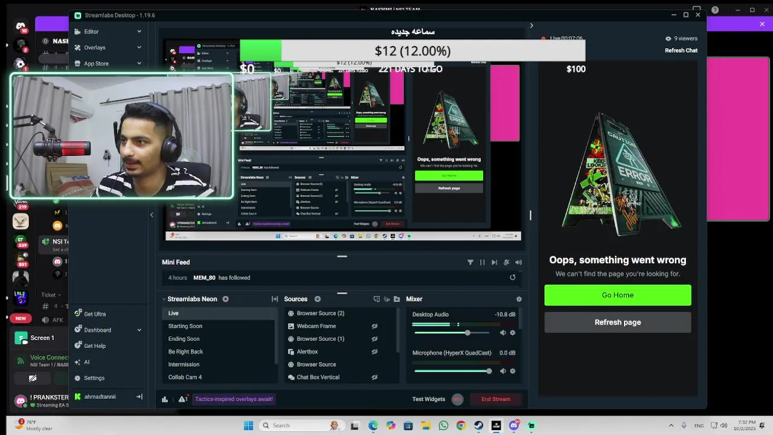Viewport: 773px width, 435px height.
Task: Refresh the Mini Feed event list
Action: click(x=513, y=277)
